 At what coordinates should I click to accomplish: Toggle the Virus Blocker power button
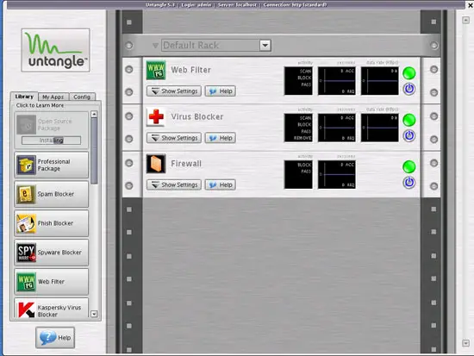(x=409, y=135)
